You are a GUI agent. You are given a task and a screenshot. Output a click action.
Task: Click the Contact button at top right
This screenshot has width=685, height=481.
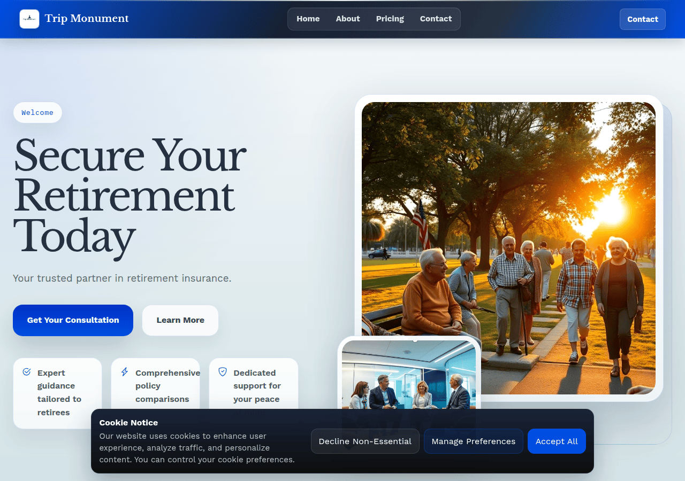tap(643, 19)
